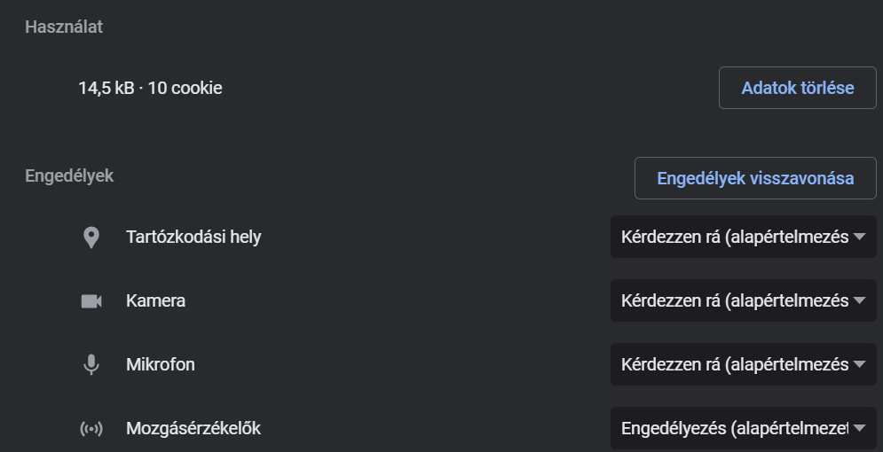883x452 pixels.
Task: Click the arrow on Kamera dropdown
Action: tap(859, 300)
